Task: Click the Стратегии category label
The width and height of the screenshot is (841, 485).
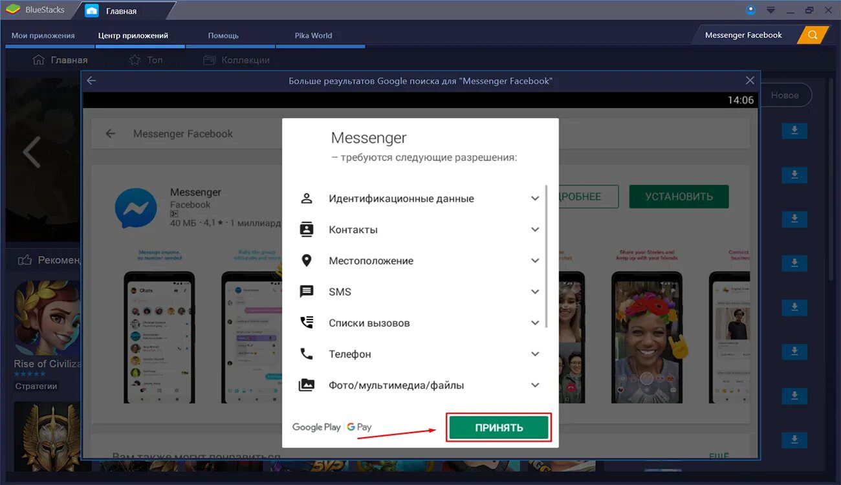Action: click(x=36, y=386)
